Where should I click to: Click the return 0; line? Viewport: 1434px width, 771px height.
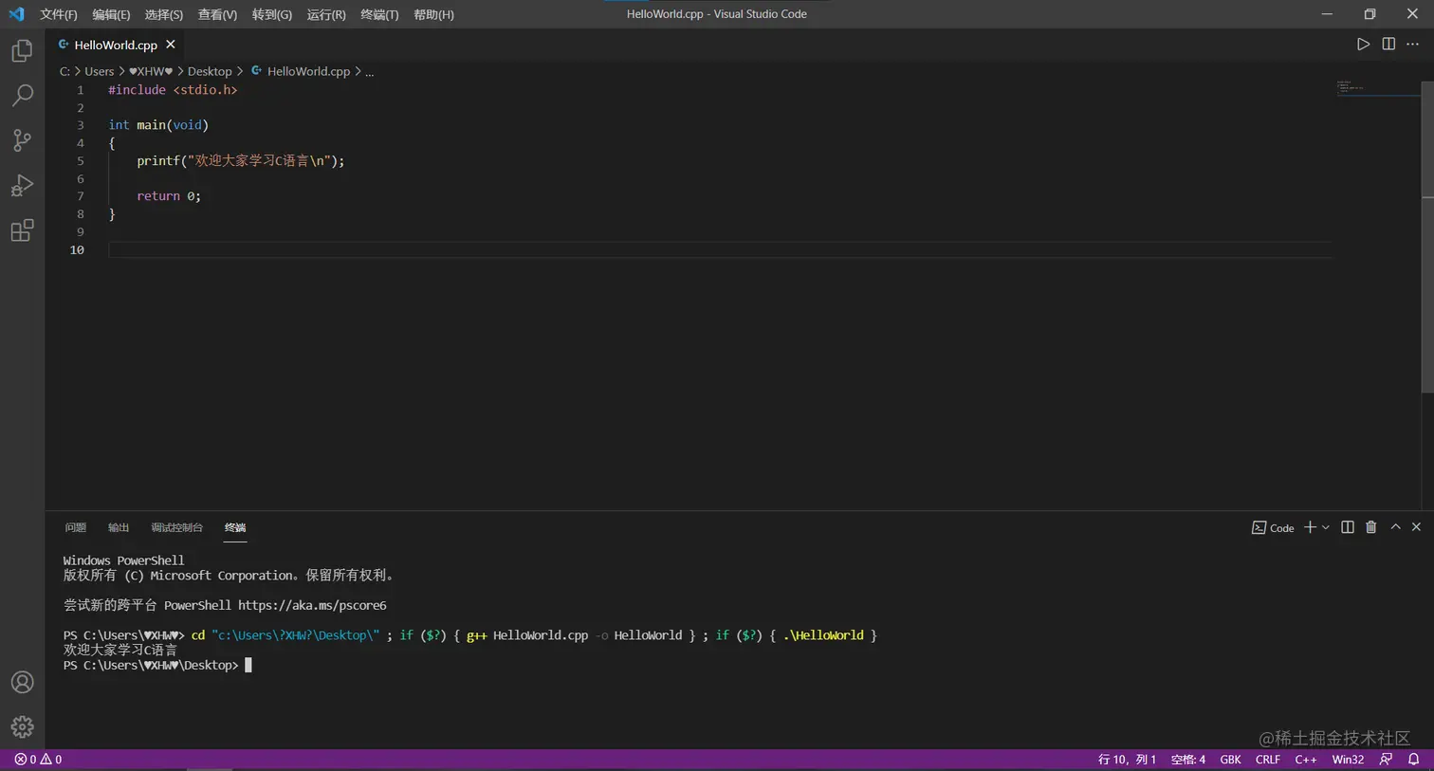point(169,196)
